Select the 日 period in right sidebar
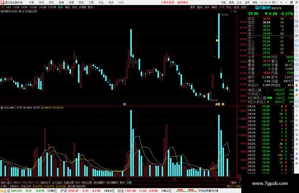The width and height of the screenshot is (299, 193). pos(297,135)
